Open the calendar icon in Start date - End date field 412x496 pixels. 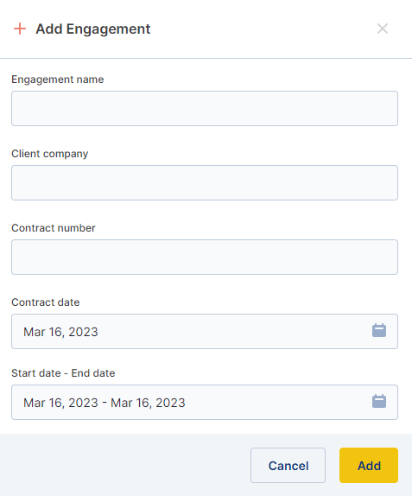pyautogui.click(x=379, y=402)
